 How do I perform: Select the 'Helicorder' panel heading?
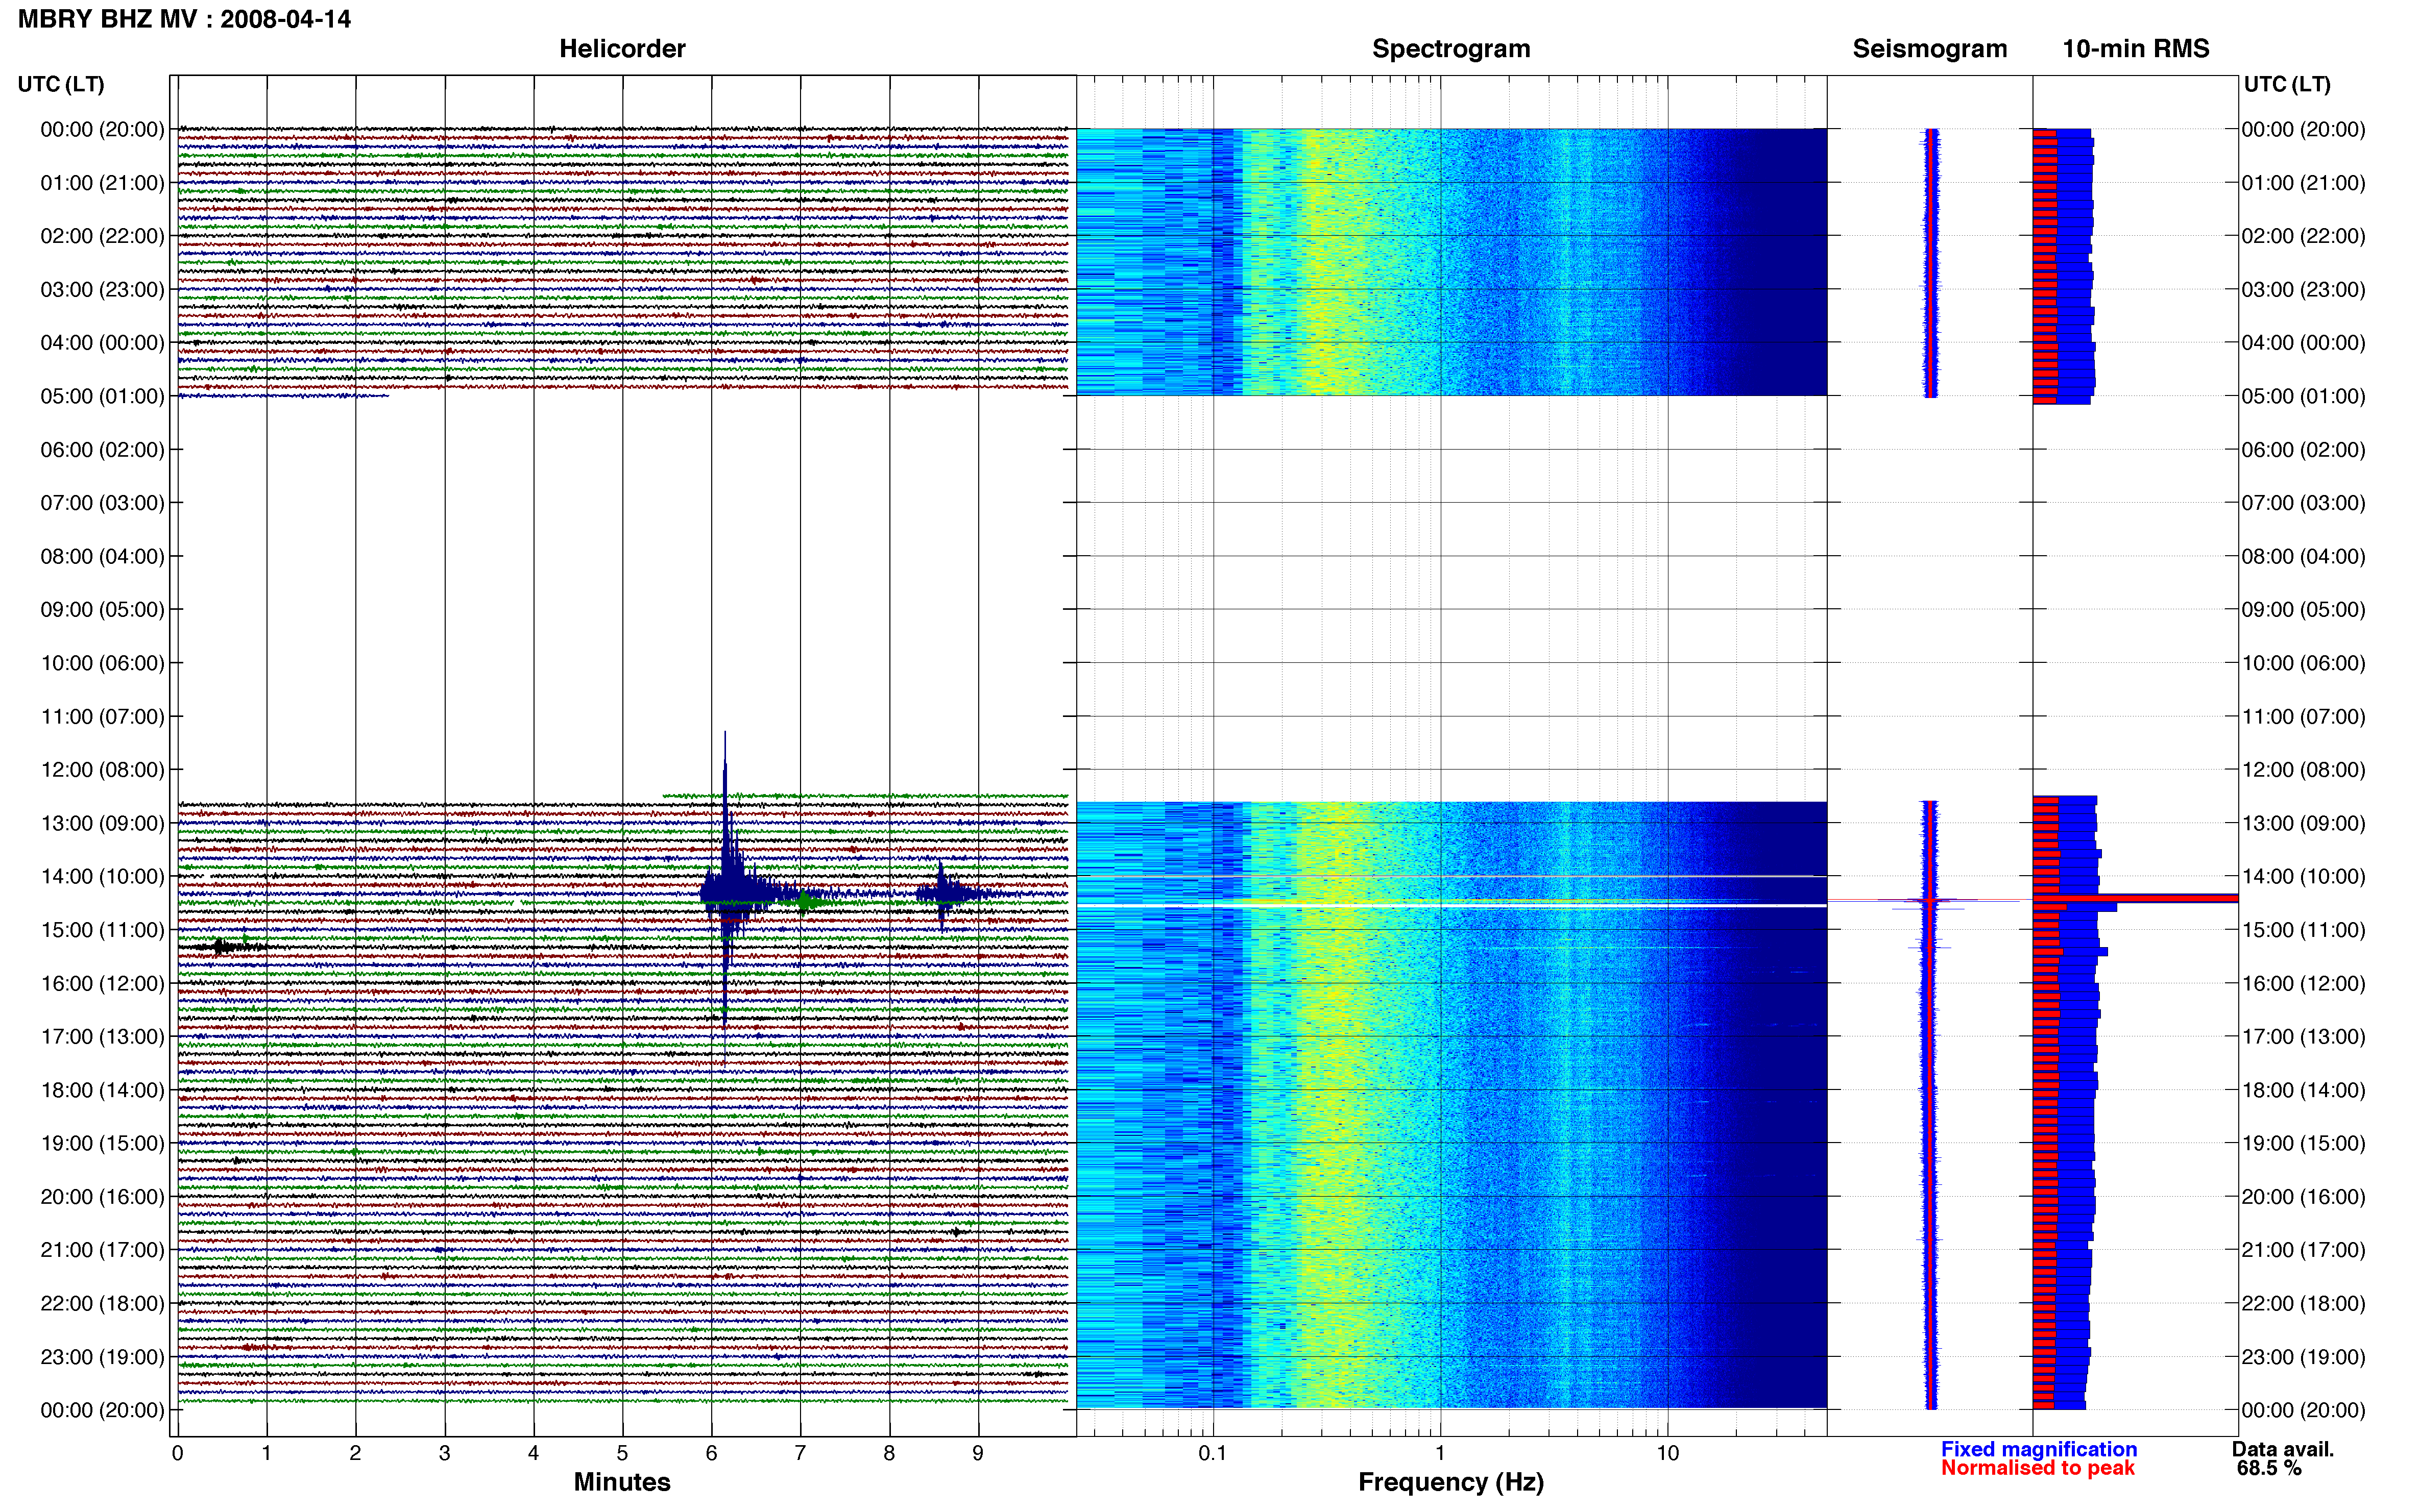(x=621, y=49)
